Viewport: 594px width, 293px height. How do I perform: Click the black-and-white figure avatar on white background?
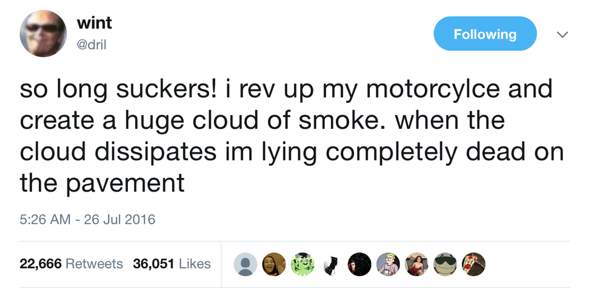(331, 264)
